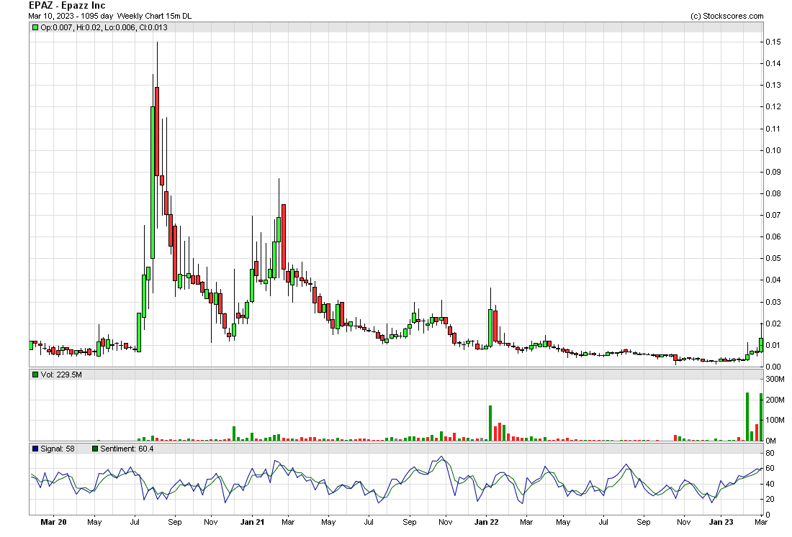Click the 'Jan 23' date axis label

click(x=721, y=522)
